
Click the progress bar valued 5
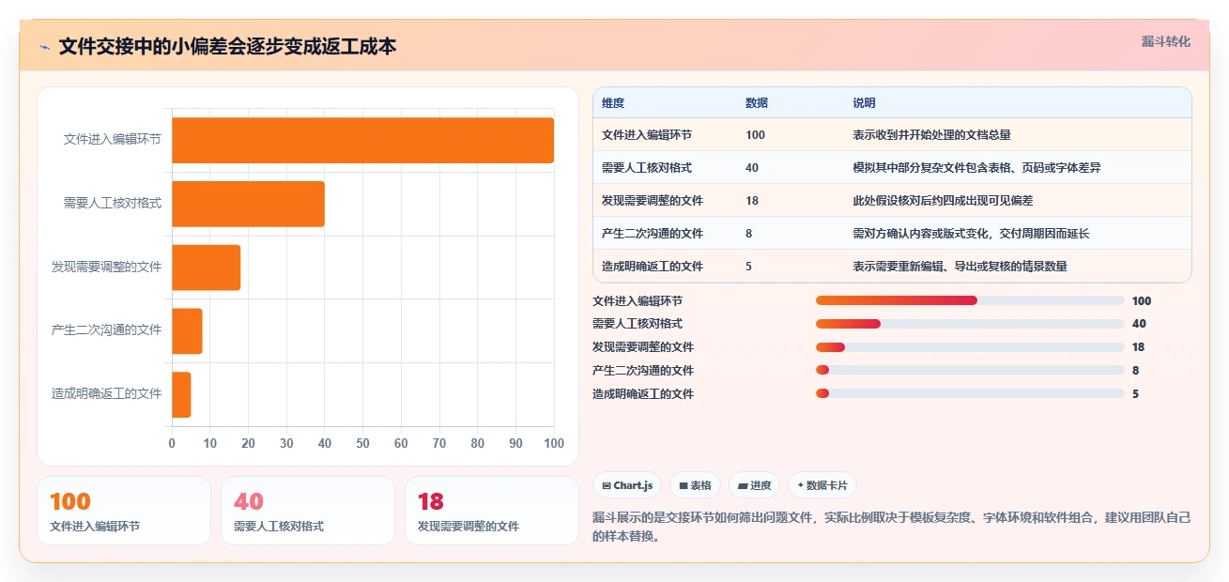(x=970, y=393)
